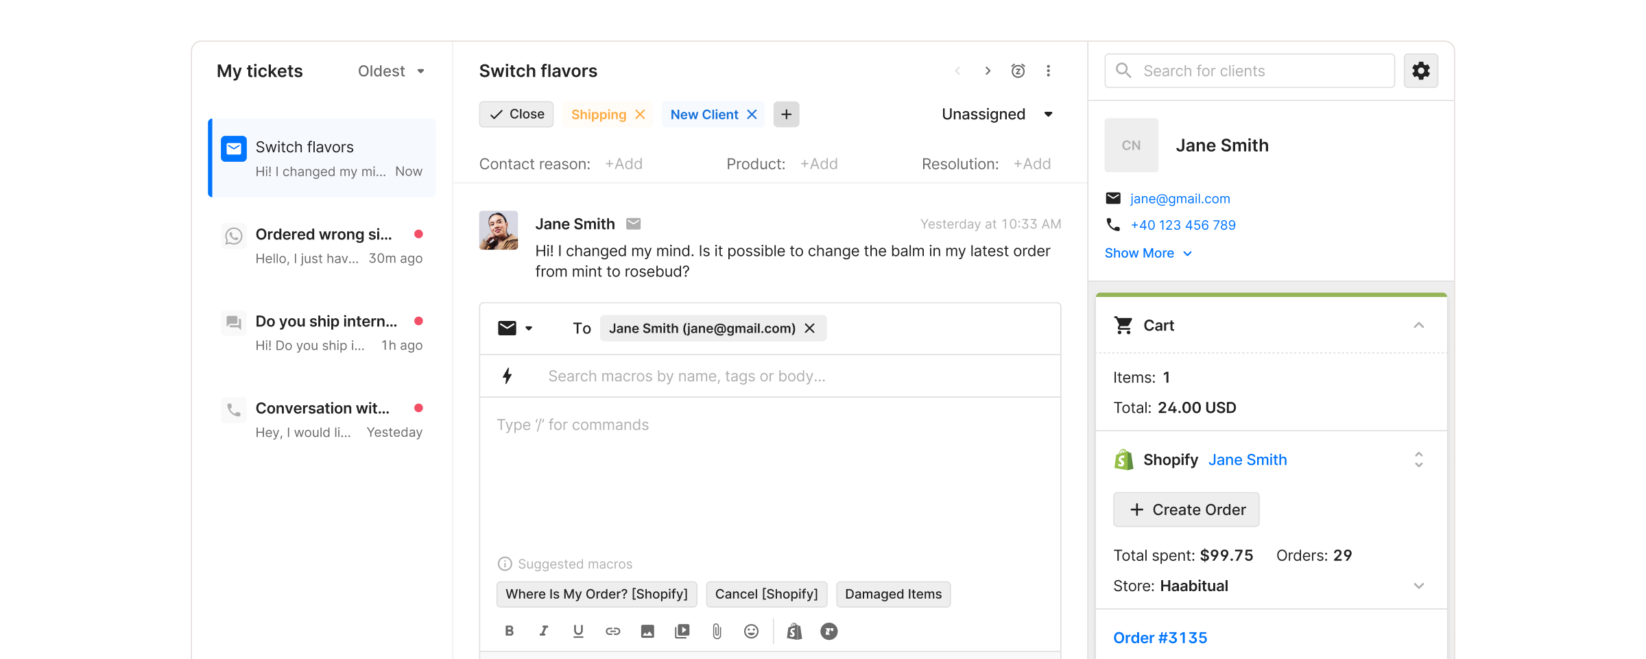Click the Shopify logo in client panel
Screen dimensions: 1646x659
1123,459
